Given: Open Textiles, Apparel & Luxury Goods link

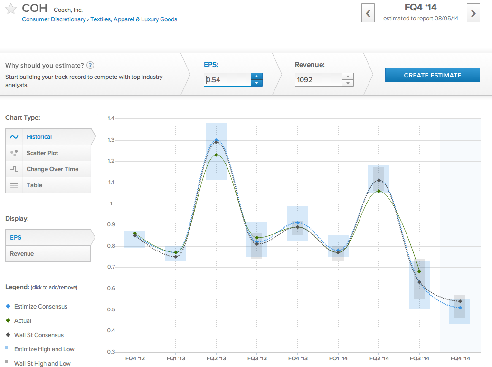Looking at the screenshot, I should pos(133,19).
